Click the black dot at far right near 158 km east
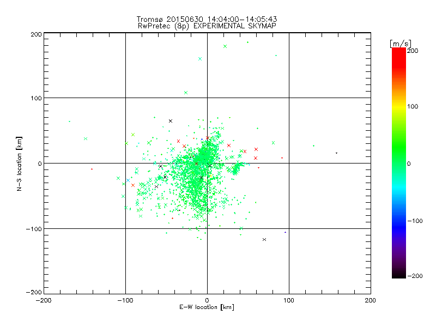 pyautogui.click(x=336, y=153)
